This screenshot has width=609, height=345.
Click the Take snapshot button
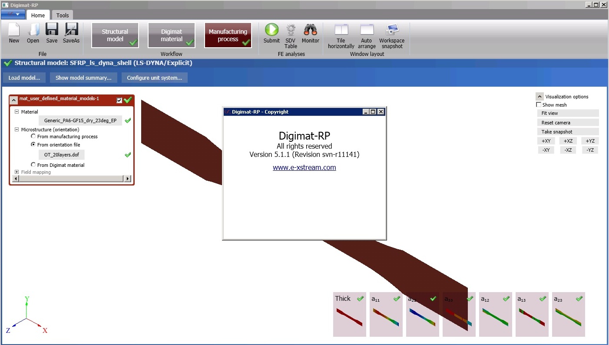tap(568, 132)
